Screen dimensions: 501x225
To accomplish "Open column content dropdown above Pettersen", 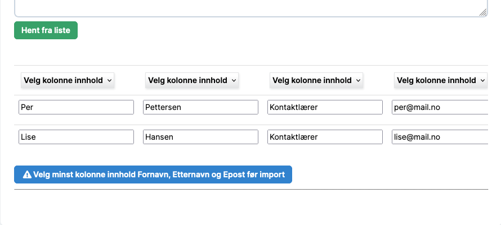I will pos(192,80).
